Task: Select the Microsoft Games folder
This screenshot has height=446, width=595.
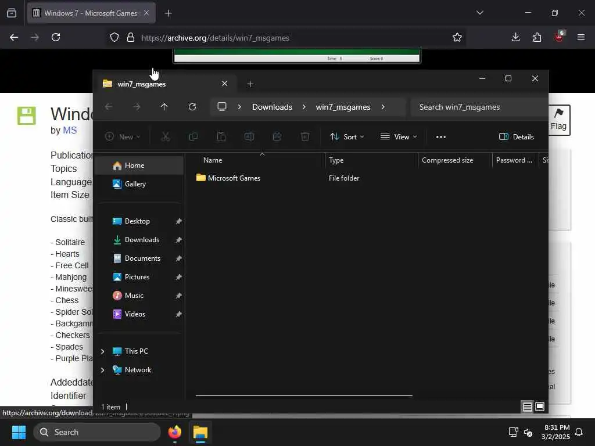Action: pos(234,178)
